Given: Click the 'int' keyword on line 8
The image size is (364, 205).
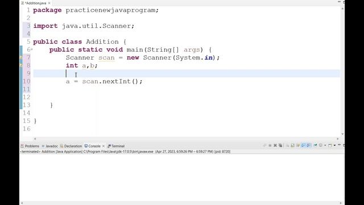Looking at the screenshot, I should [72, 65].
